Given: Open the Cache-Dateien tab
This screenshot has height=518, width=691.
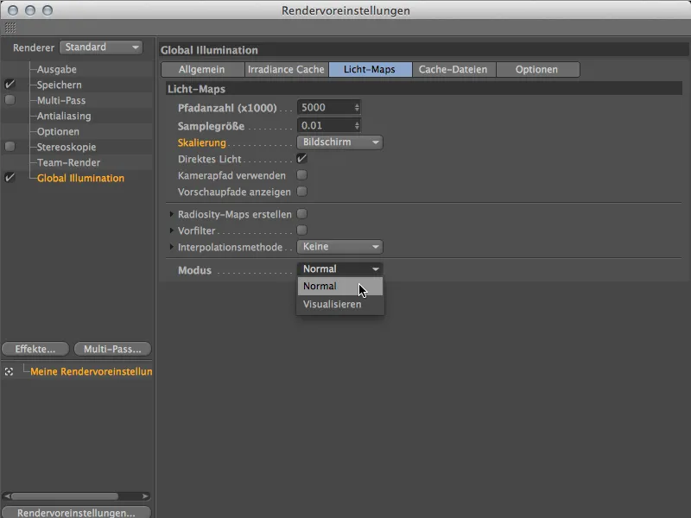Looking at the screenshot, I should [x=453, y=69].
